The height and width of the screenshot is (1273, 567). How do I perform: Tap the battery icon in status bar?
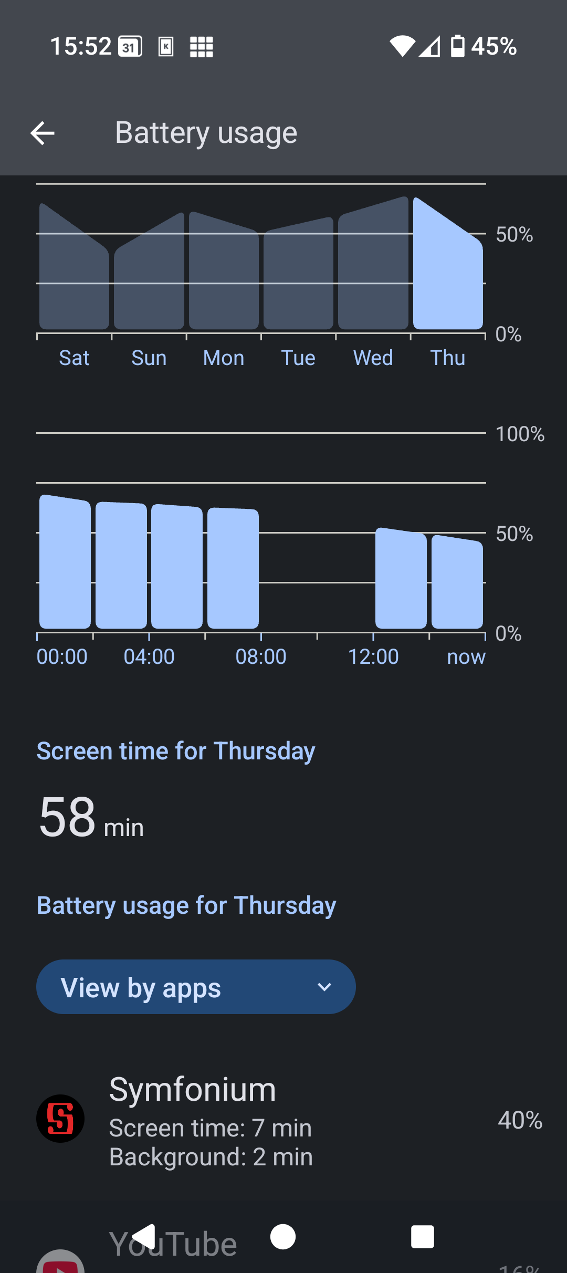pyautogui.click(x=458, y=46)
